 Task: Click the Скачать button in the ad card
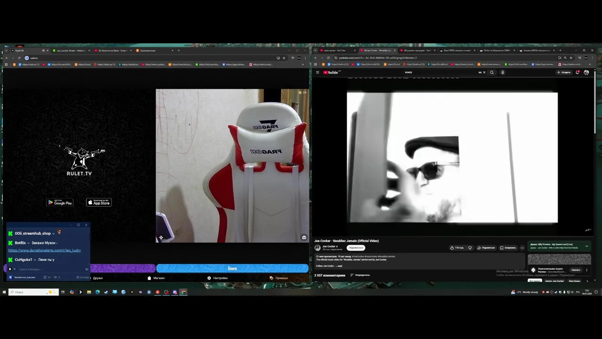pyautogui.click(x=576, y=270)
